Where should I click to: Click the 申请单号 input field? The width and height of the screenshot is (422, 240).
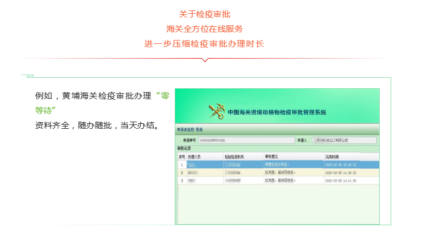pyautogui.click(x=247, y=140)
